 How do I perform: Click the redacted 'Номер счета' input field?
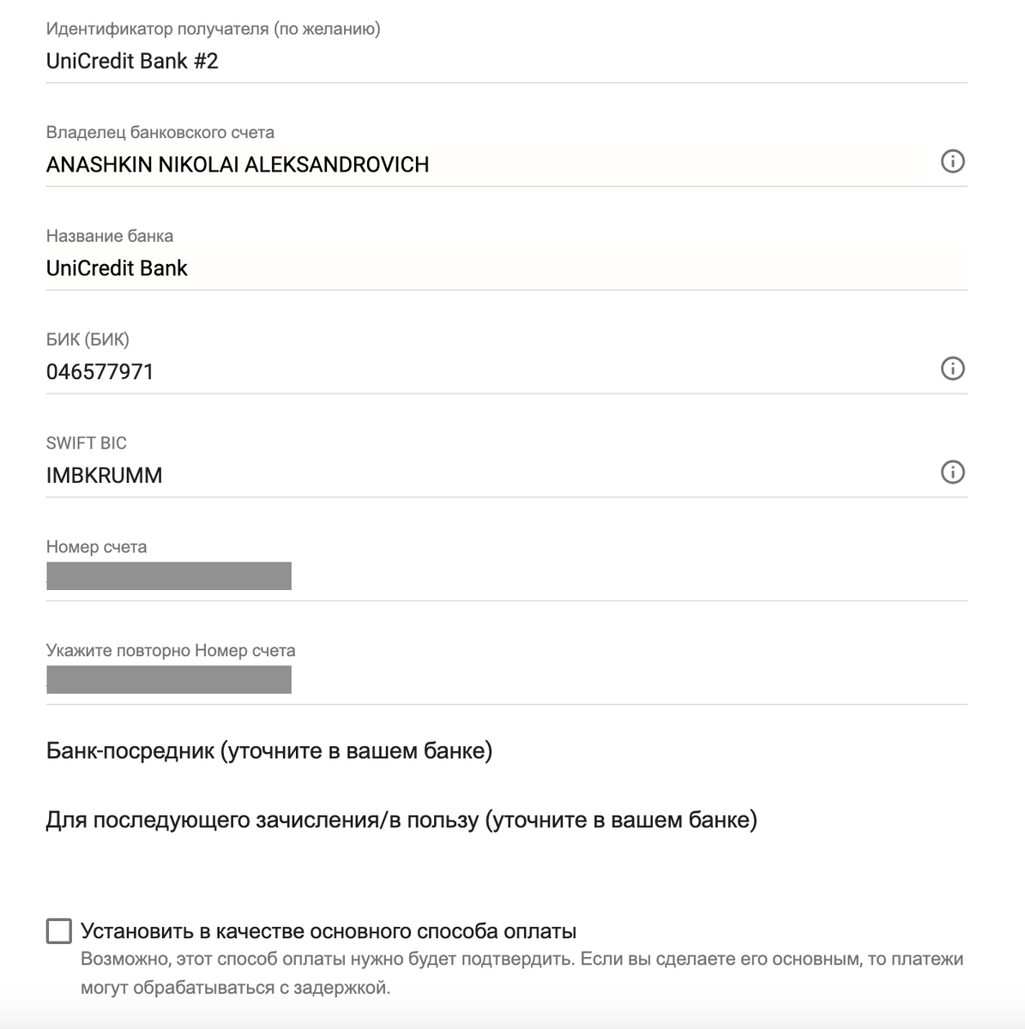(x=506, y=577)
